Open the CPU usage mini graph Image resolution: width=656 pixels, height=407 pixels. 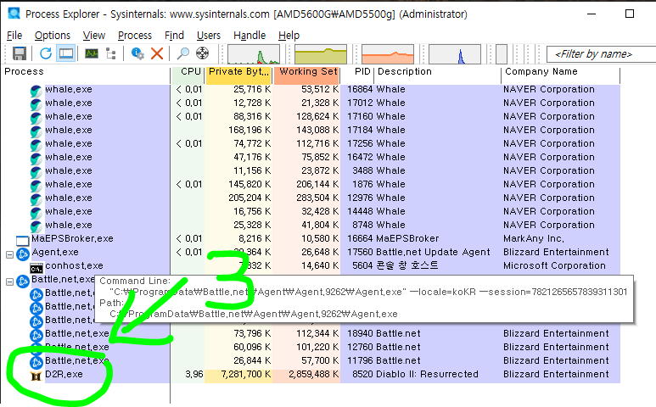click(x=254, y=54)
